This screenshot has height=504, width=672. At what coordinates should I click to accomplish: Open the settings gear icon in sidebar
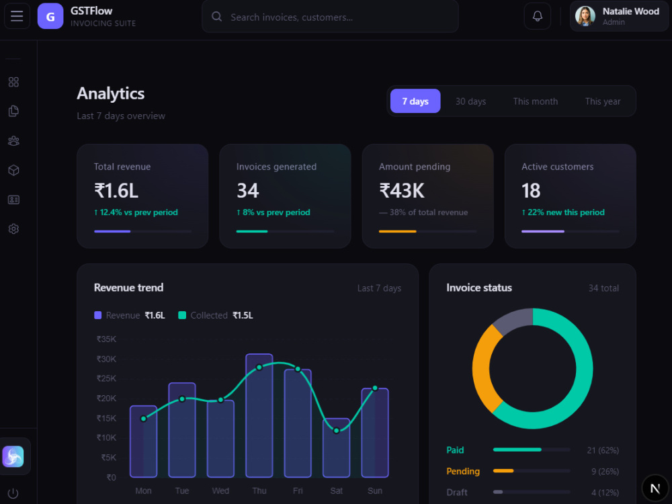pyautogui.click(x=13, y=229)
